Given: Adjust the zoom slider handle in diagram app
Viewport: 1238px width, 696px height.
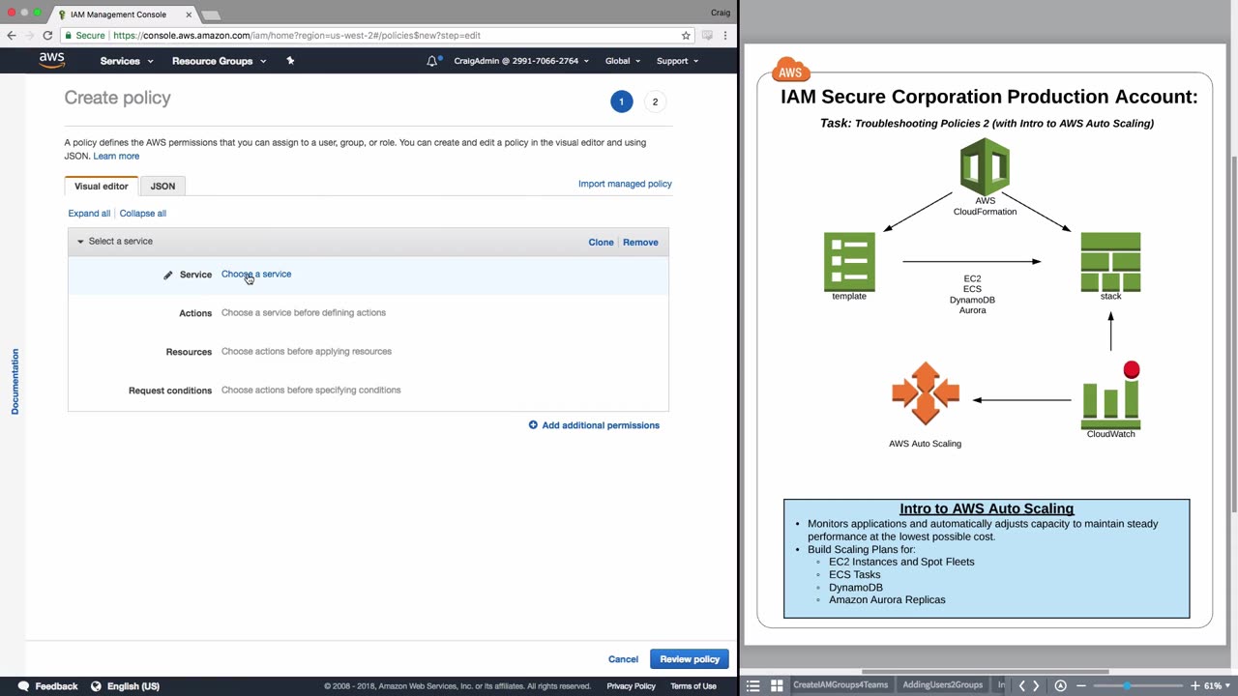Looking at the screenshot, I should coord(1126,685).
